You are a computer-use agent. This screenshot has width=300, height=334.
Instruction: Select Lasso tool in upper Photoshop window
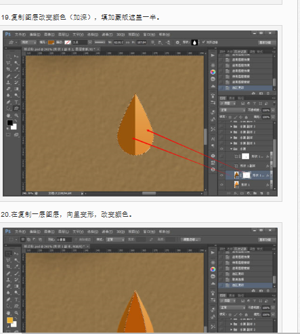[9, 63]
